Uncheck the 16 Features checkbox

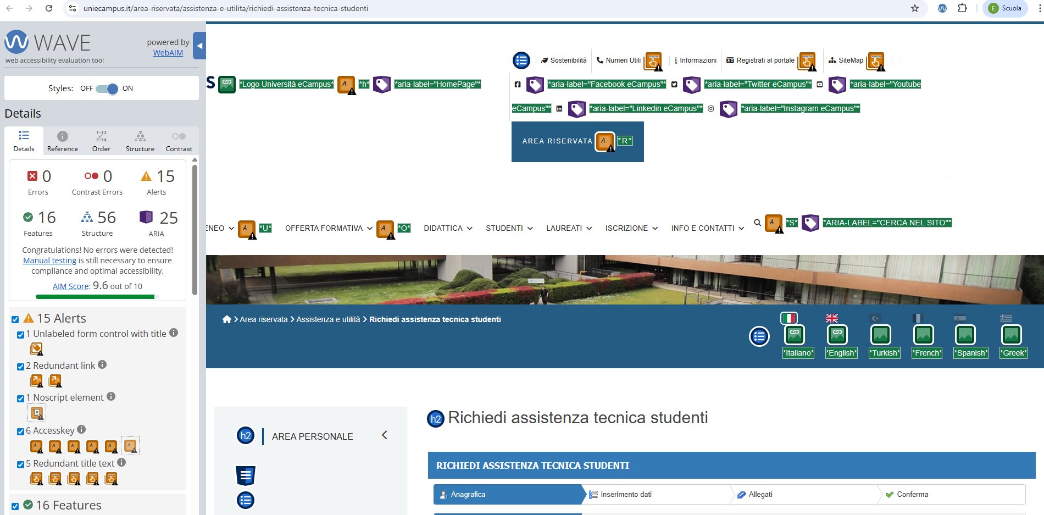pos(15,506)
